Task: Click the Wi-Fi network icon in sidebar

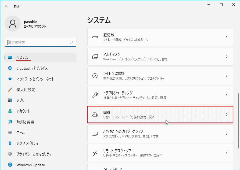Action: [x=10, y=79]
